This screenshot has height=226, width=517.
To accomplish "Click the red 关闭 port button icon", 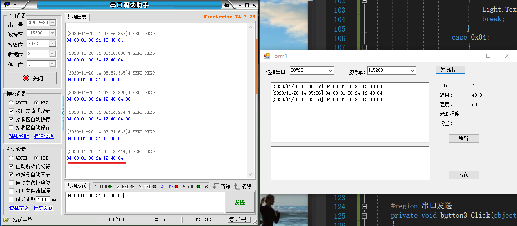I will (26, 78).
